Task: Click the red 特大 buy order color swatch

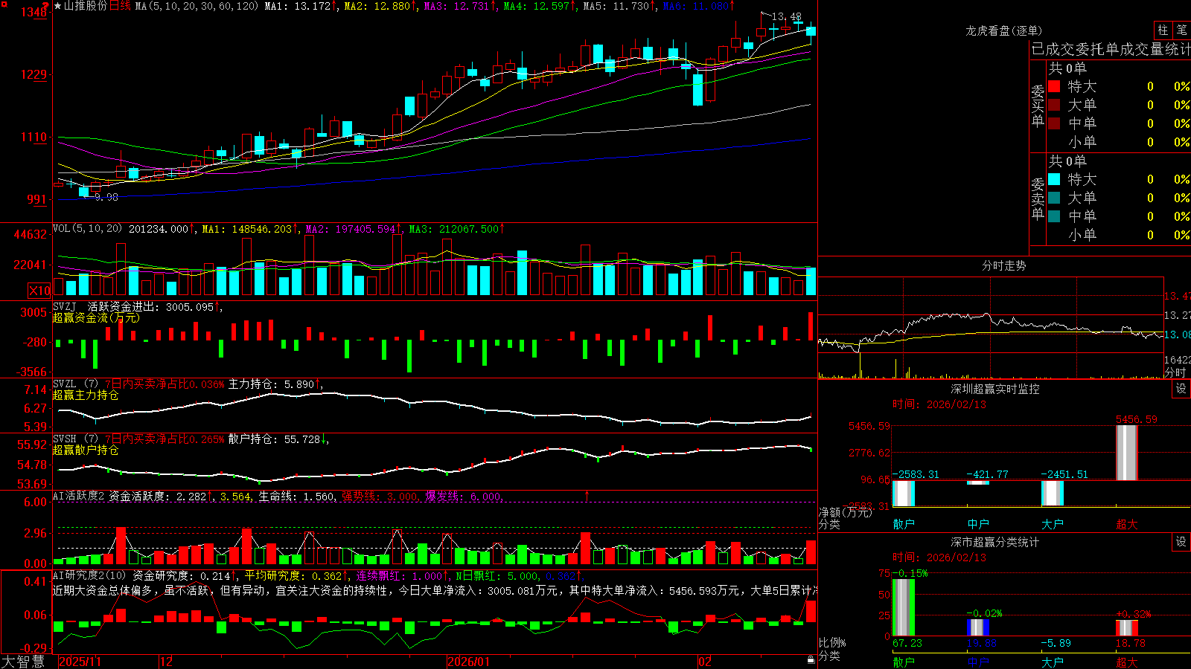Action: [1054, 86]
